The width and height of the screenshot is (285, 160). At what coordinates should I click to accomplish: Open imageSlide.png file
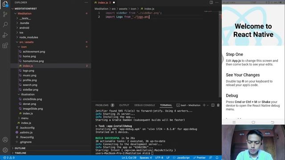(33, 108)
